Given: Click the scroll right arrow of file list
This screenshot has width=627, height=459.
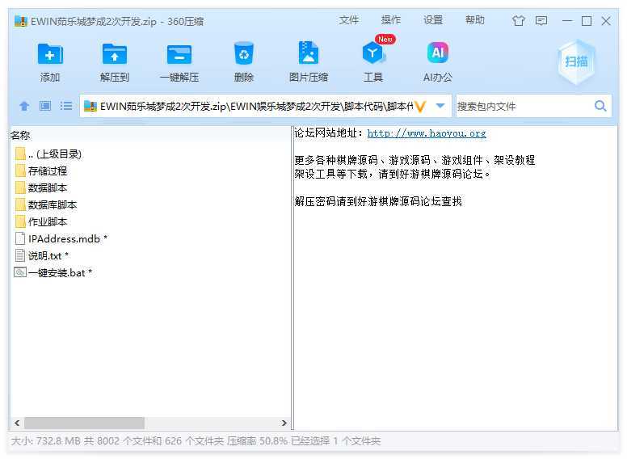Looking at the screenshot, I should point(284,423).
